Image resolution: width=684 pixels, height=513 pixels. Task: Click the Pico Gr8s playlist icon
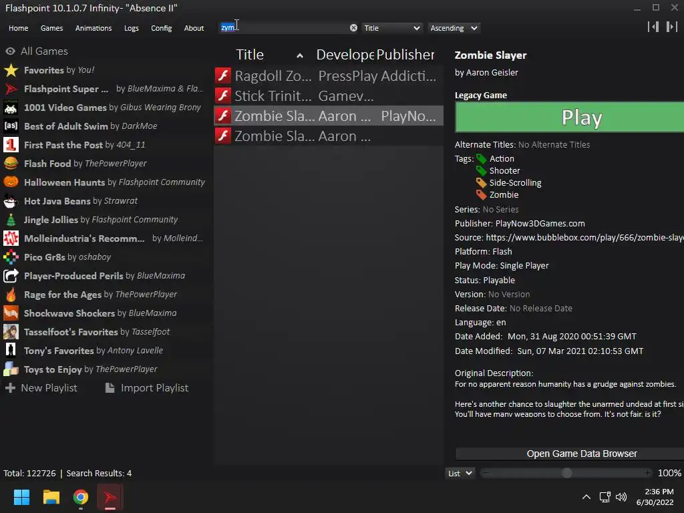[11, 257]
